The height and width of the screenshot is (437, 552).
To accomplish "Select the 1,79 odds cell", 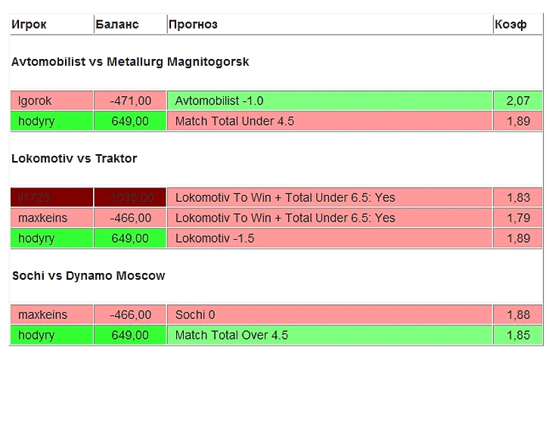I will [x=518, y=218].
